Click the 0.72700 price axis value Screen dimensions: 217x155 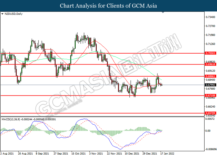pyautogui.click(x=210, y=26)
